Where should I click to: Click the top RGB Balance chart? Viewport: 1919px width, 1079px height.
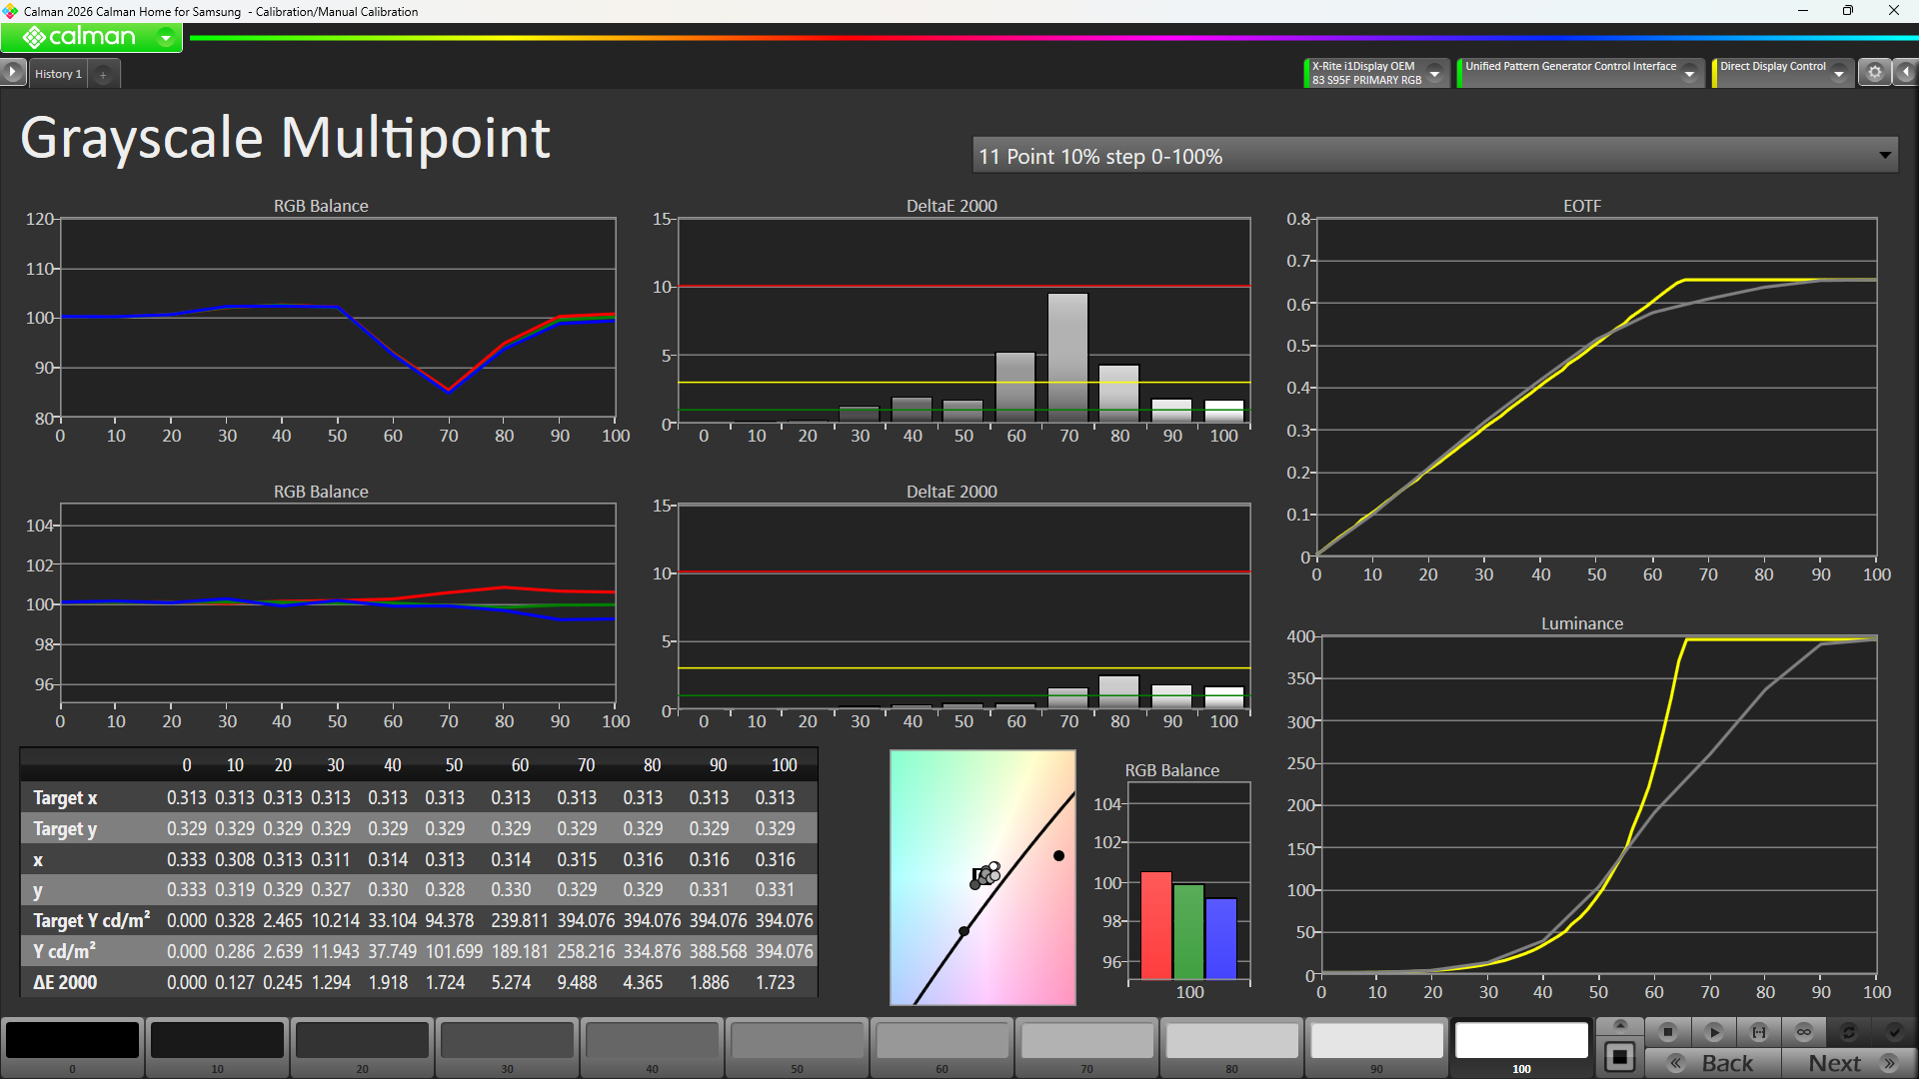point(338,318)
